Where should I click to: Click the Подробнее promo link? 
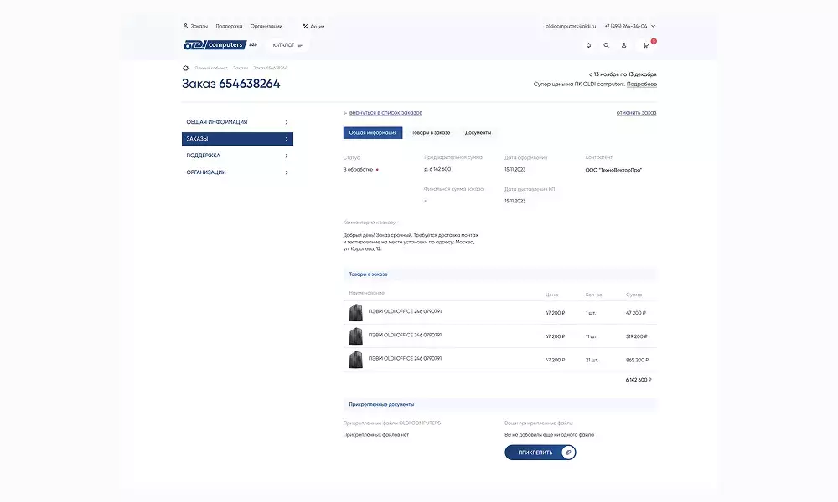[641, 85]
